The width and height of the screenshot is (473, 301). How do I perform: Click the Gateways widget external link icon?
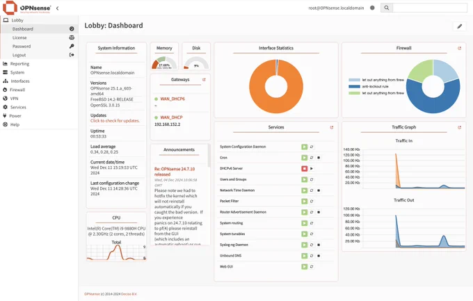pos(204,80)
